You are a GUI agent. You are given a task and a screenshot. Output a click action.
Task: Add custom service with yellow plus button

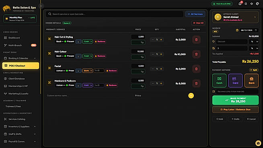(191, 96)
